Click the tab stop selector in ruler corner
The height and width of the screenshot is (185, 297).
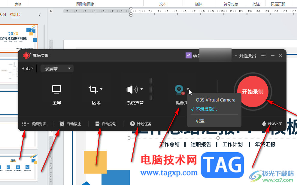51,11
